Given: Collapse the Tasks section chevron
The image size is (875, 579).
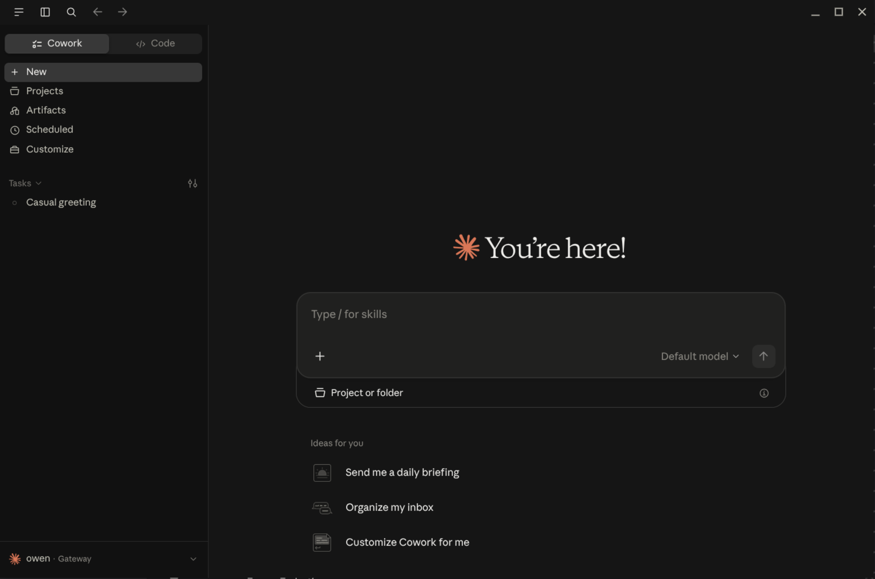Looking at the screenshot, I should click(x=38, y=184).
